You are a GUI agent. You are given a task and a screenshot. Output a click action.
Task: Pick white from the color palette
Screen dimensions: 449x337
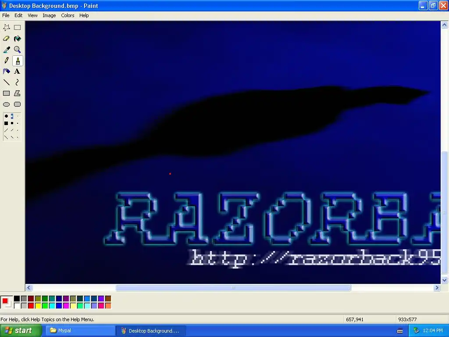pyautogui.click(x=17, y=306)
